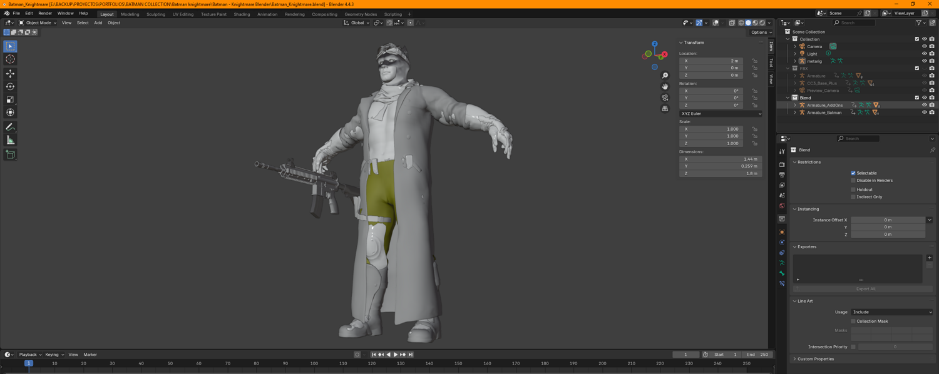Enable the Holdout checkbox

(853, 190)
